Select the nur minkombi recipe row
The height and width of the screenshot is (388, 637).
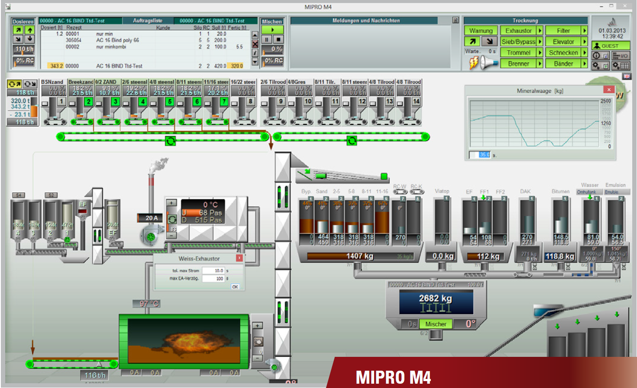pos(111,47)
